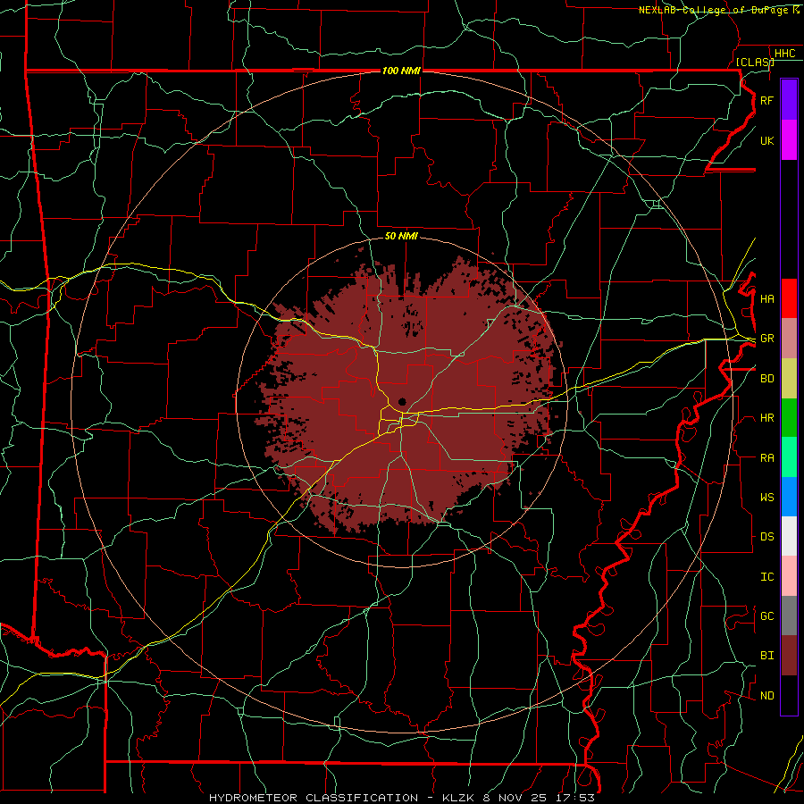Click the ND black legend swatch
Viewport: 804px width, 804px height.
[789, 695]
